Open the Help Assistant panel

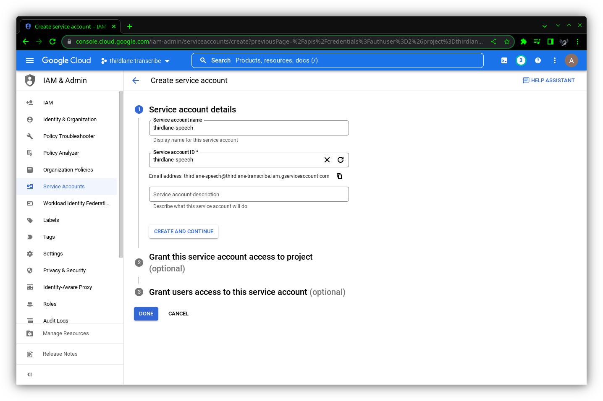click(548, 81)
